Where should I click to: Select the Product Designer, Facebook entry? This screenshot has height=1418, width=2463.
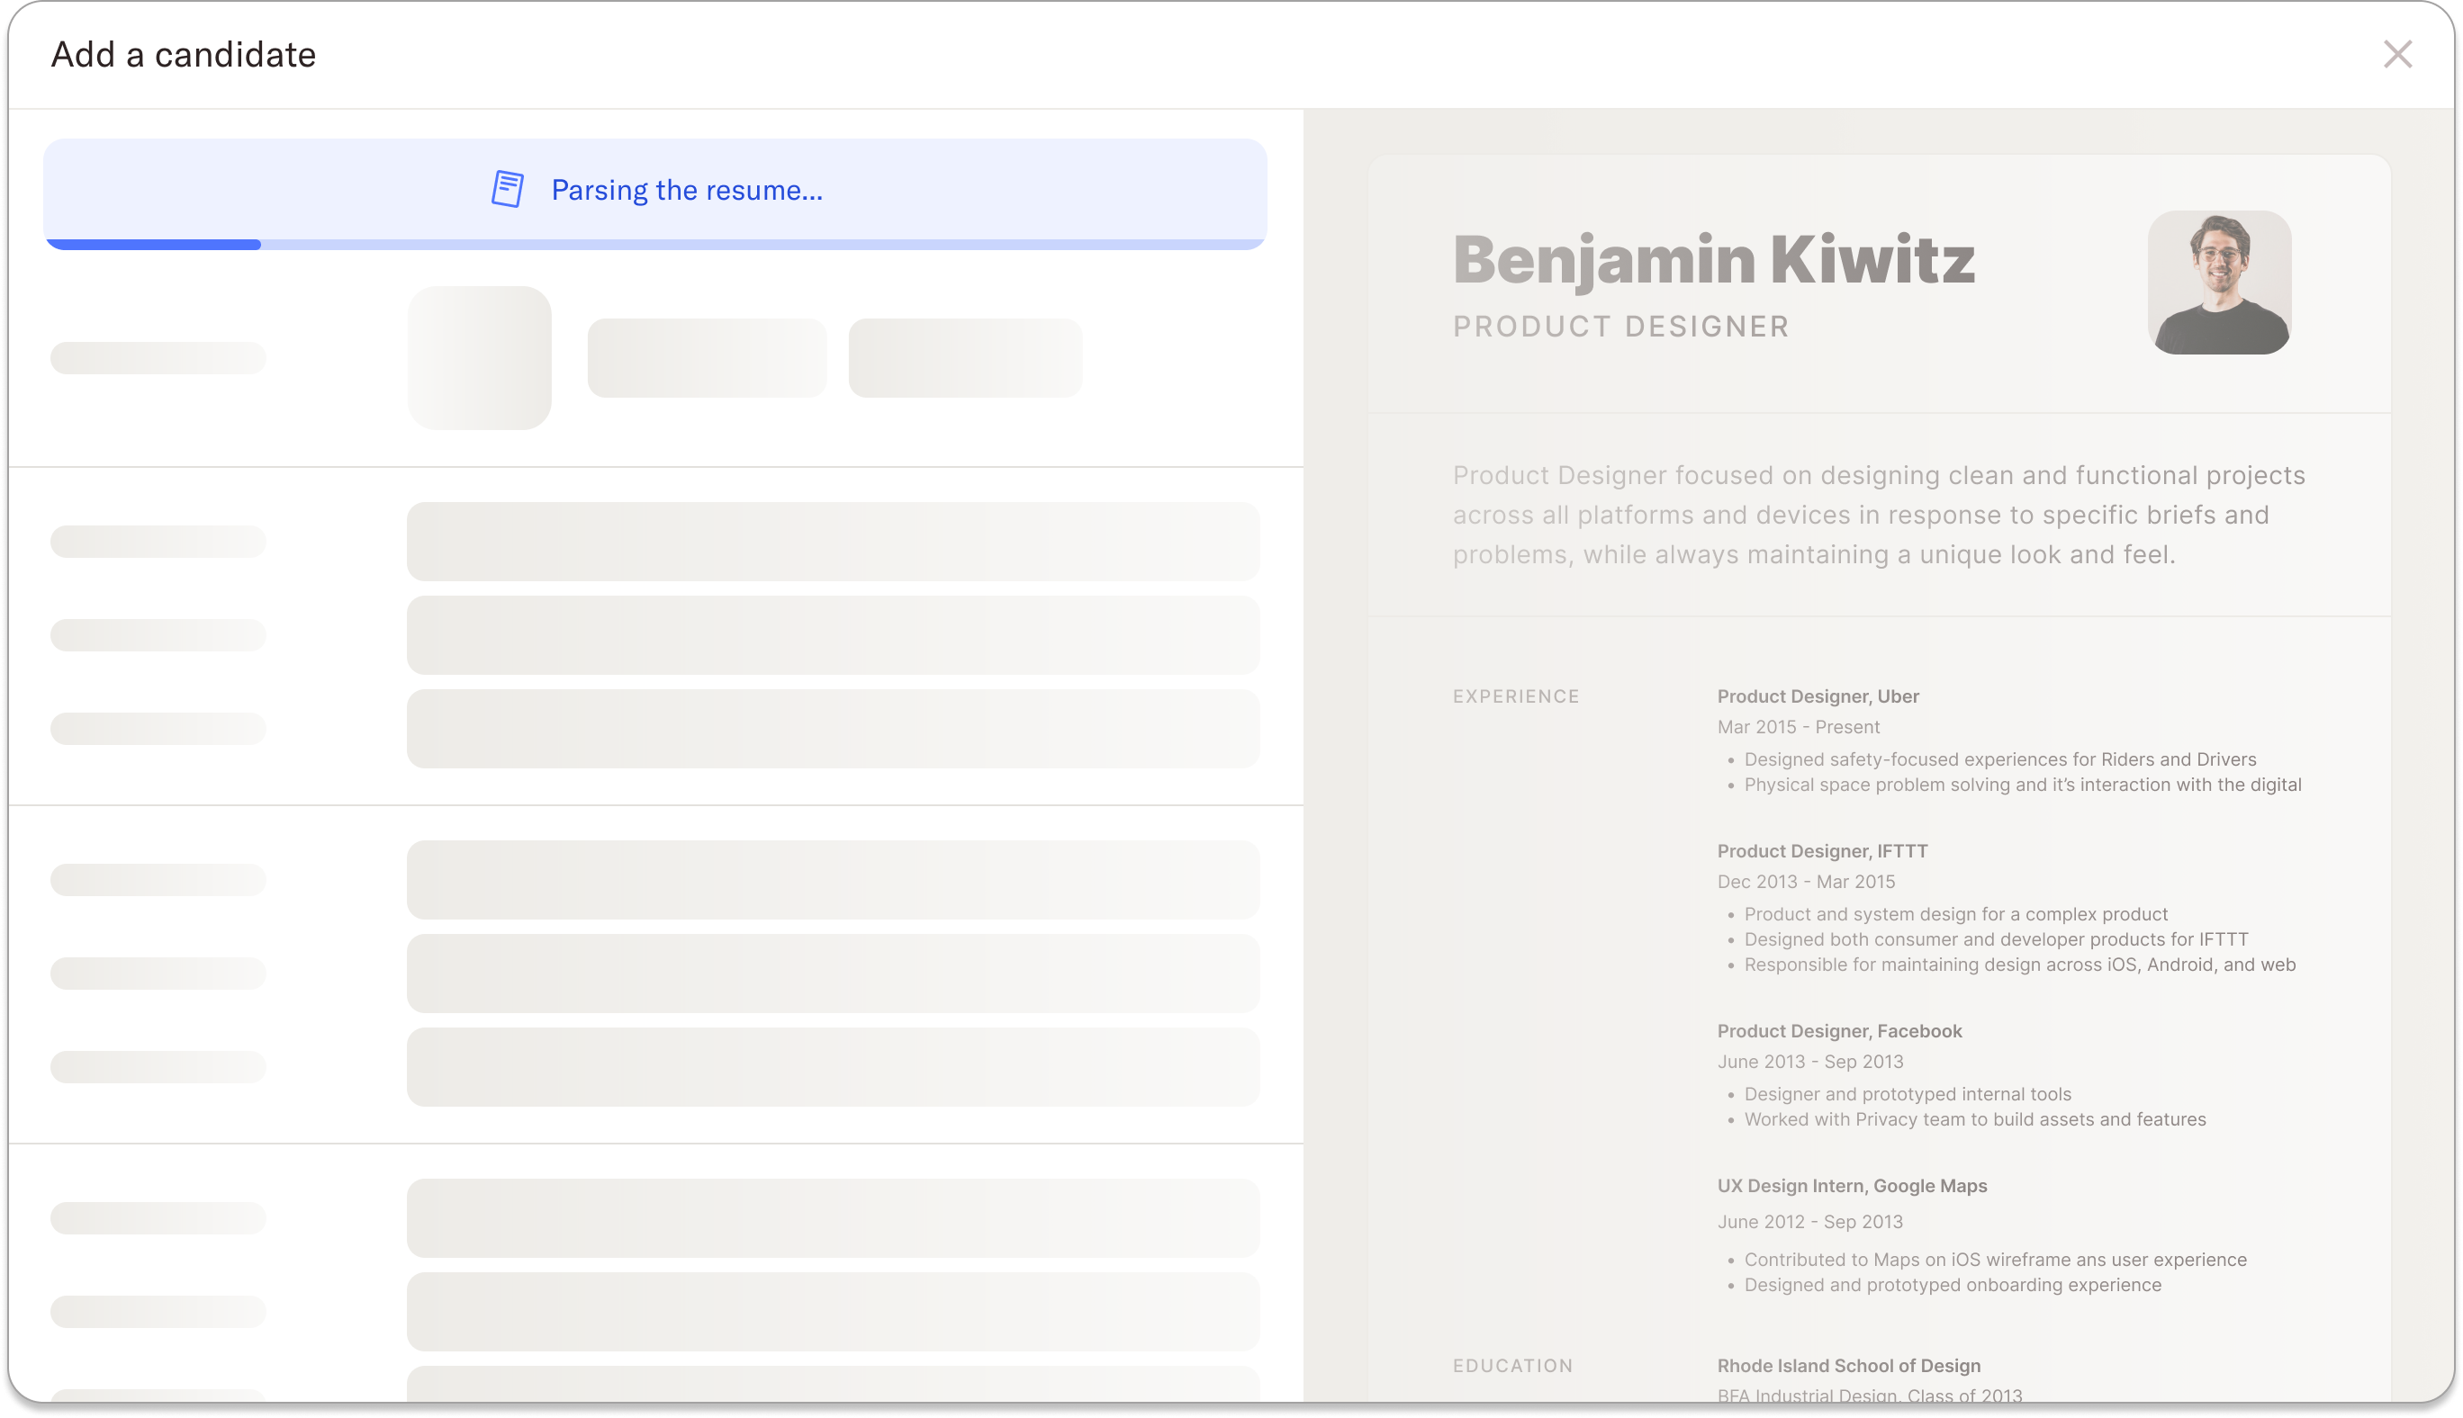(1838, 1030)
